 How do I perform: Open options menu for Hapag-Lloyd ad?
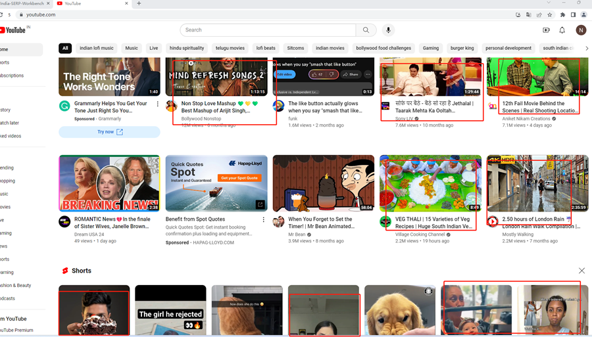click(264, 219)
